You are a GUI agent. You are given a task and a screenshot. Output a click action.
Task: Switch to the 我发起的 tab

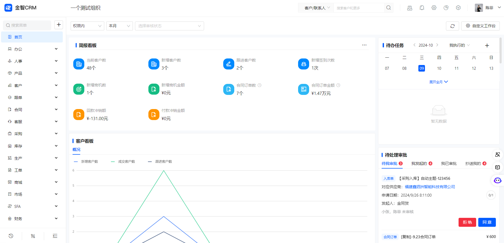[422, 164]
